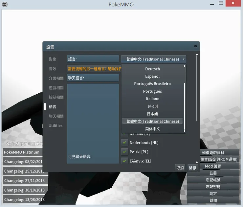Select Español from the language list
This screenshot has width=243, height=207.
pos(152,76)
